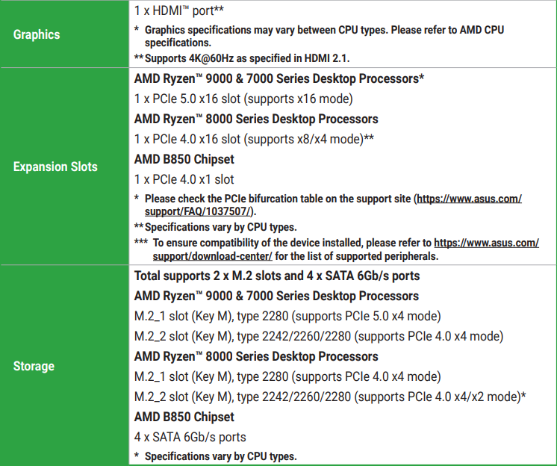Viewport: 557px width, 466px height.
Task: Click the M.2_1 PCIe 4.0 x4 mode line
Action: point(287,376)
